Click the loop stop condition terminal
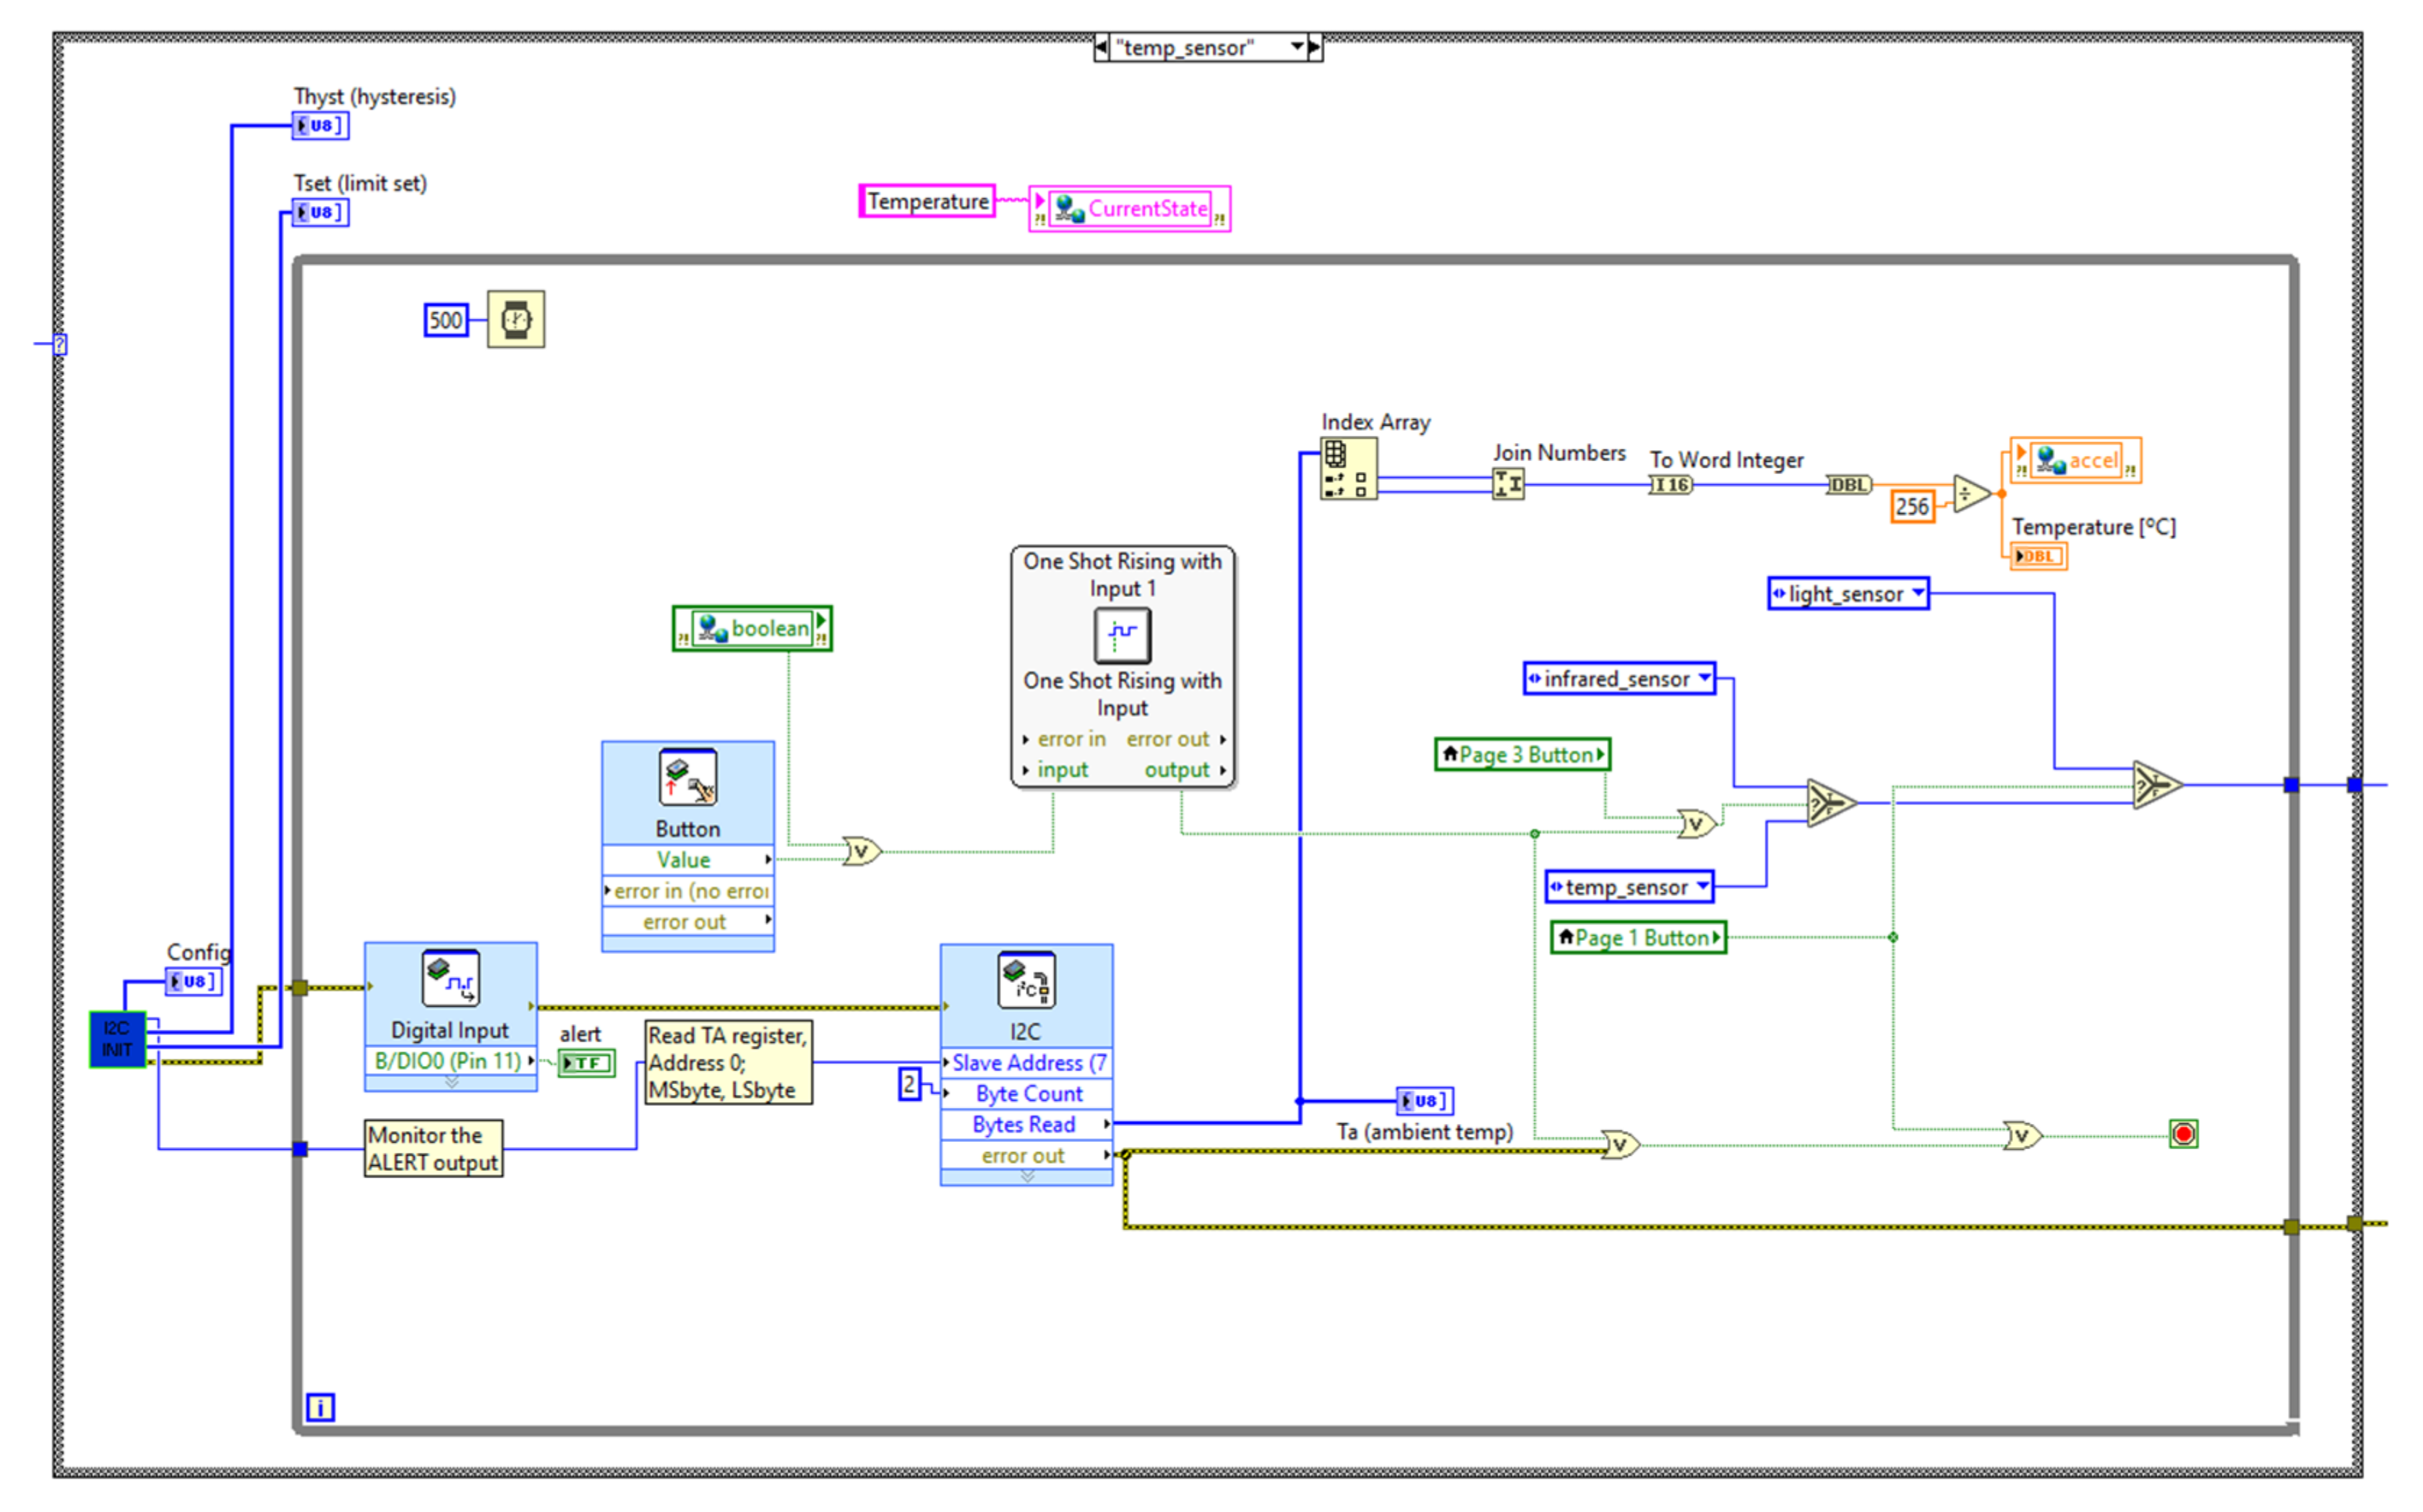 pos(2183,1135)
